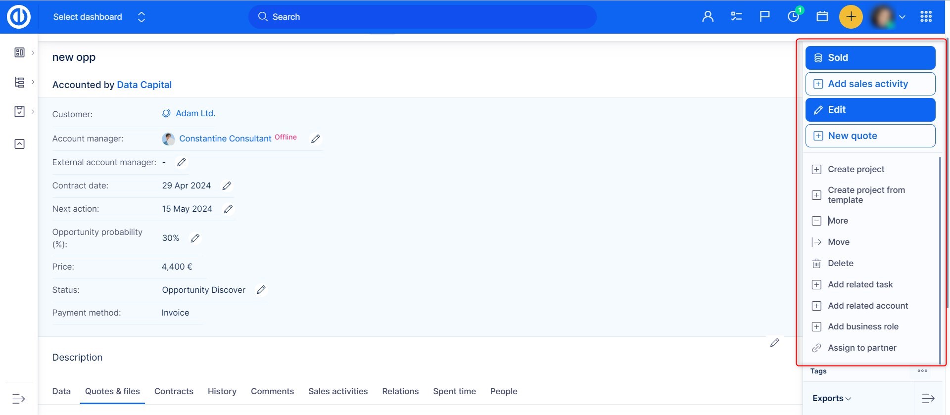
Task: Open user avatar dropdown arrow
Action: [x=902, y=17]
